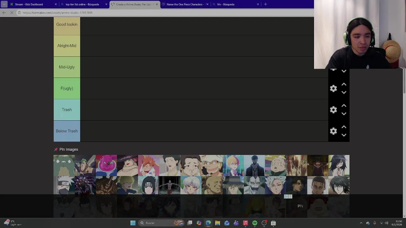Screen dimensions: 406x228
Task: Close the top tier list online tab
Action: click(106, 4)
